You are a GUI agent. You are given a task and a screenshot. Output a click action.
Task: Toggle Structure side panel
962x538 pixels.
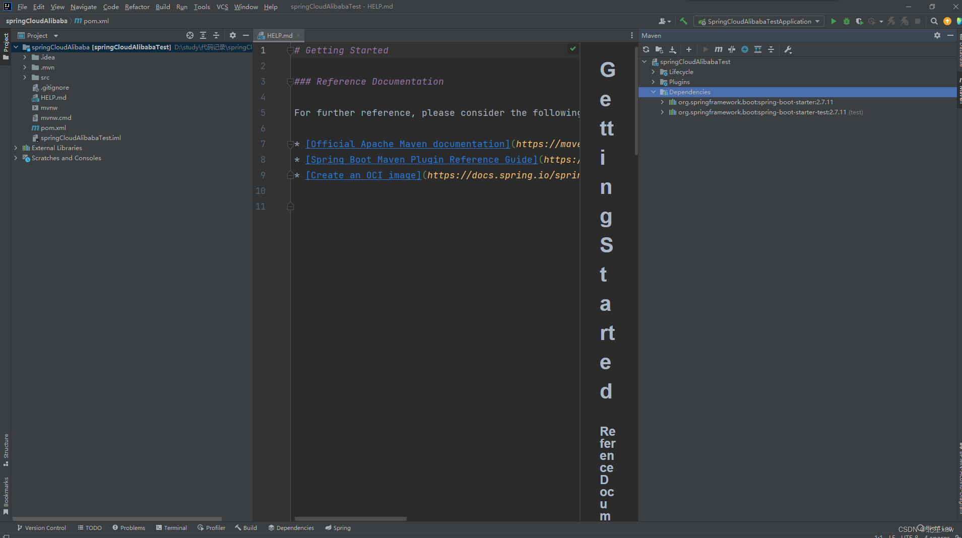[x=6, y=450]
